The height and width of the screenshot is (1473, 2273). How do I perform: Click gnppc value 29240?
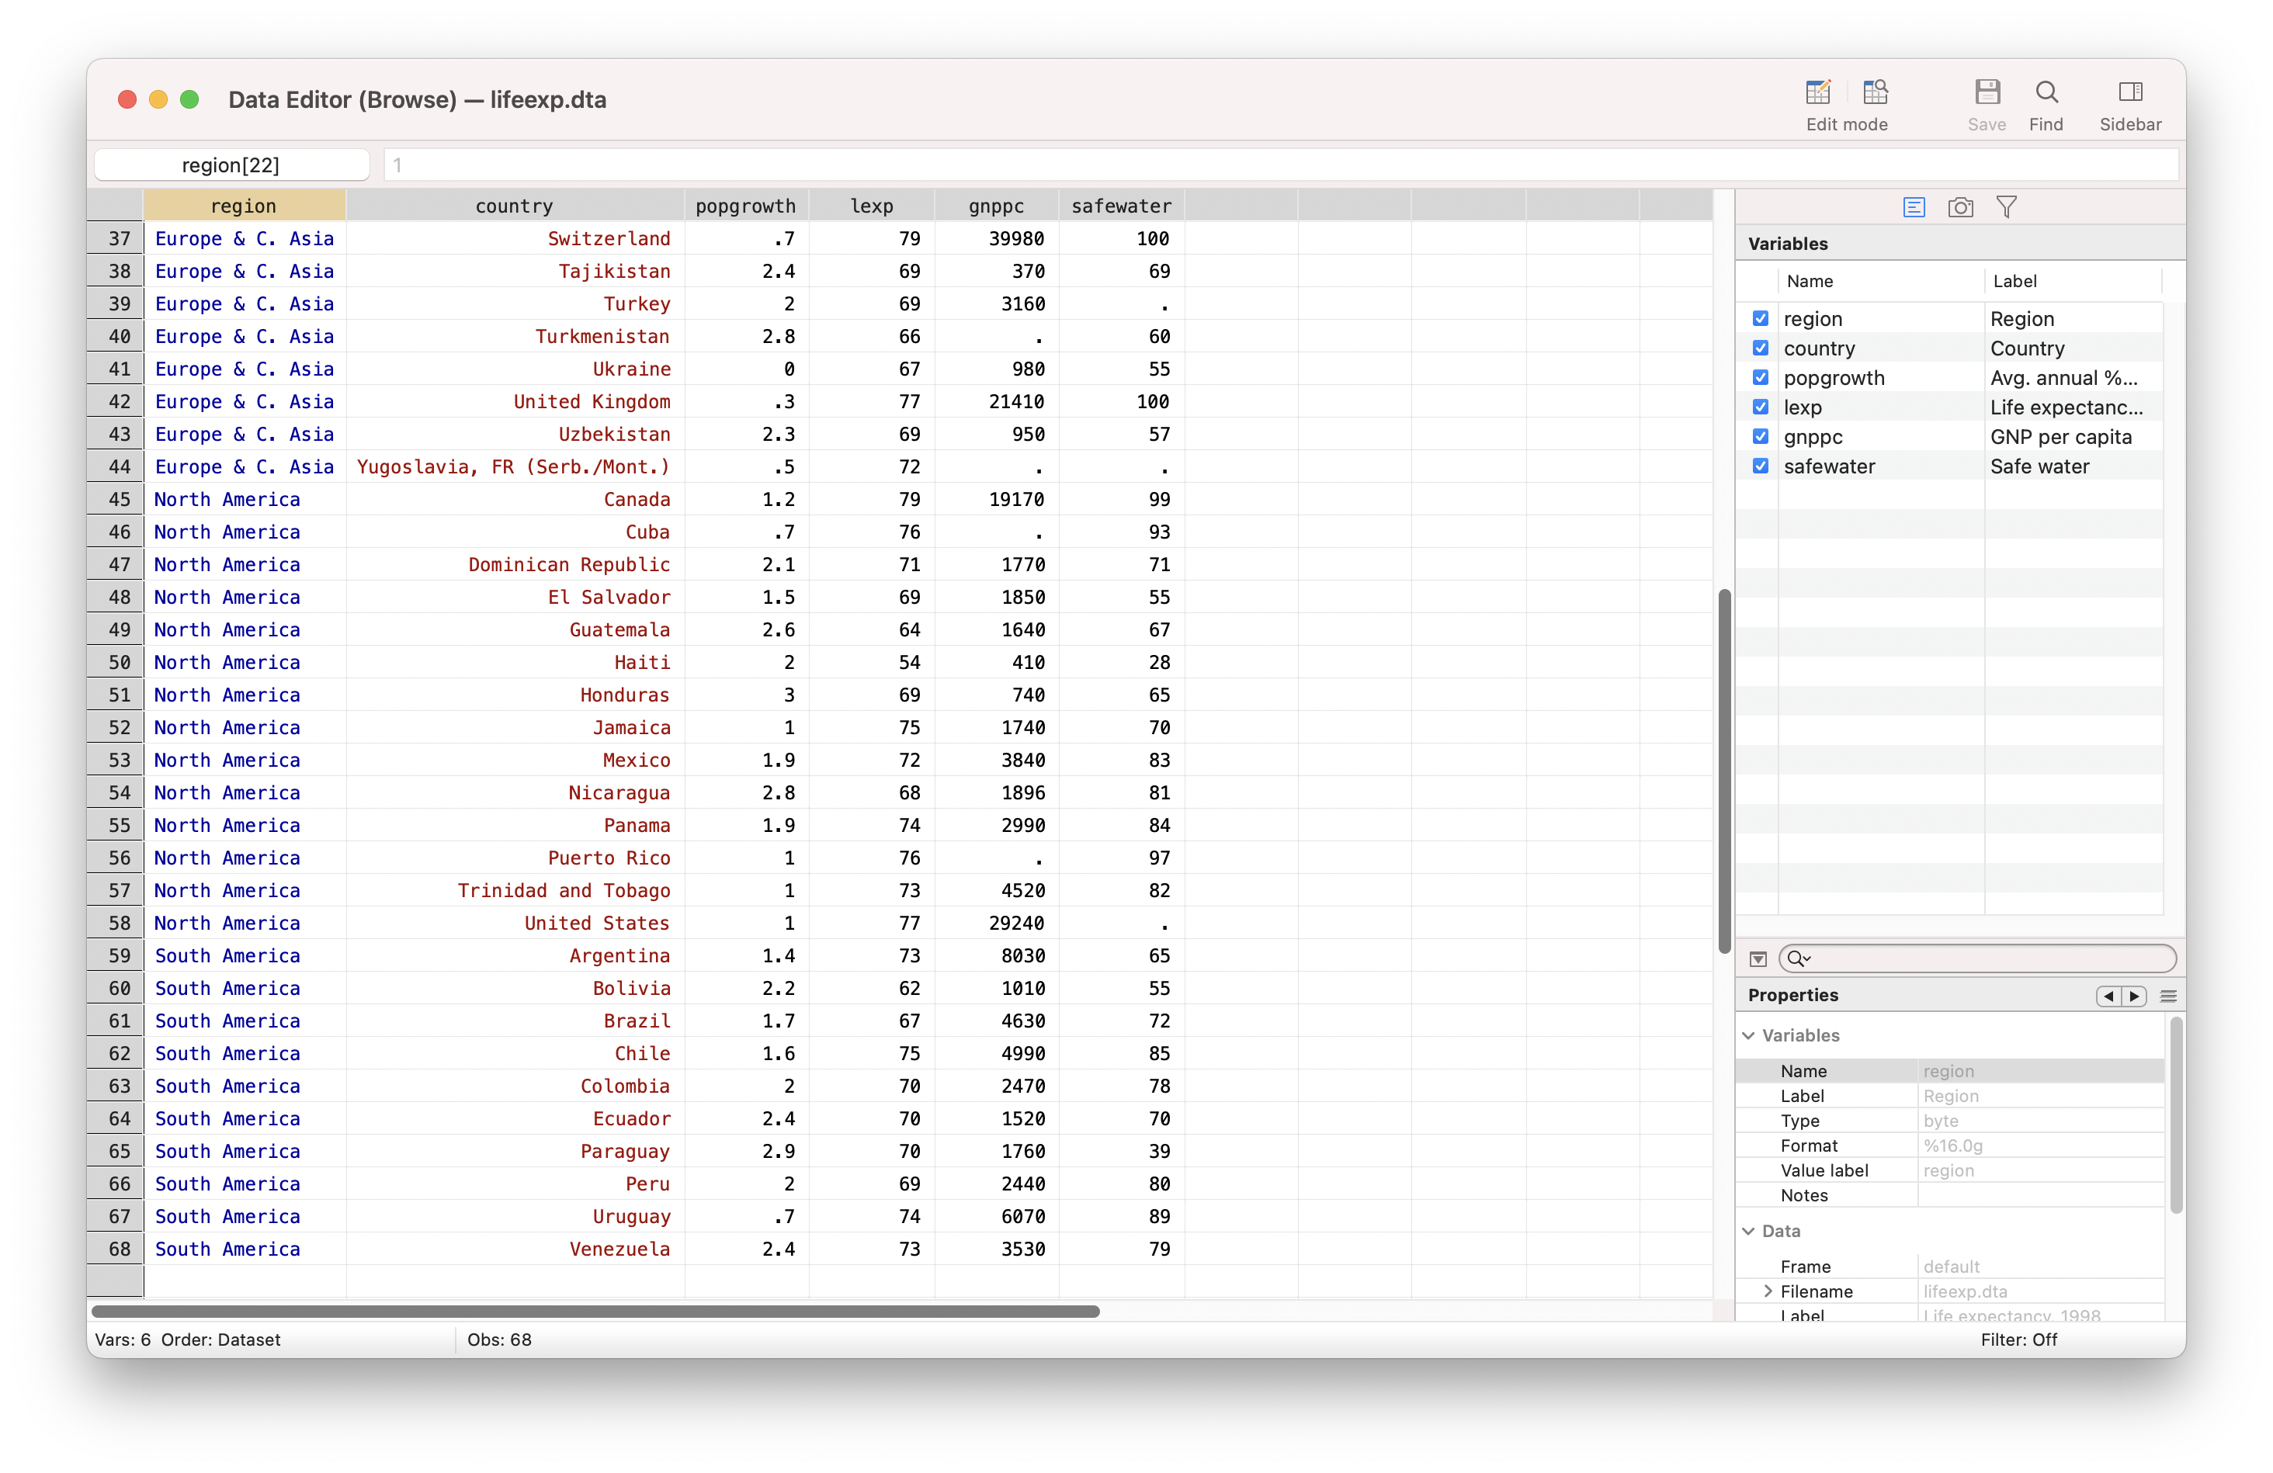(996, 923)
